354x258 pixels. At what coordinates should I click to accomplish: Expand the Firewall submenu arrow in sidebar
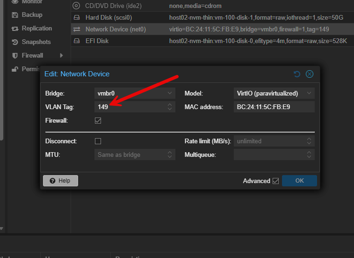click(x=61, y=55)
